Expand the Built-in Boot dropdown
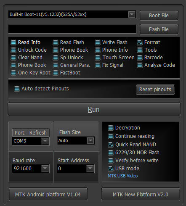Viewport: 186px width, 206px height. 132,14
